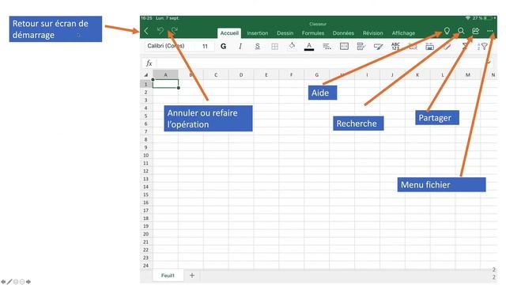Click the select-all corner triangle
This screenshot has width=506, height=285.
[145, 75]
